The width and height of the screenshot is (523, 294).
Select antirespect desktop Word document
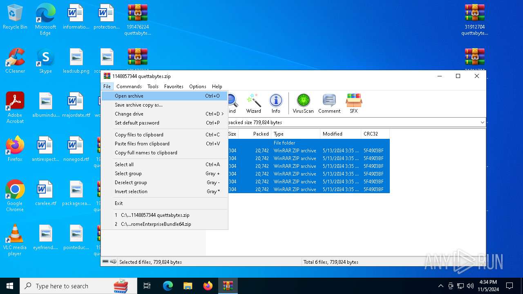46,149
